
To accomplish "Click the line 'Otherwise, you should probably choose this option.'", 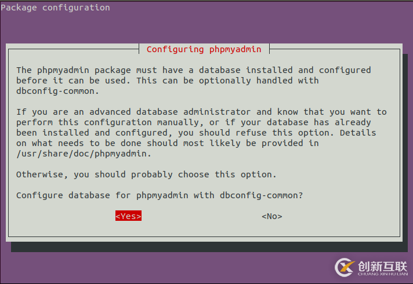I will pyautogui.click(x=146, y=174).
